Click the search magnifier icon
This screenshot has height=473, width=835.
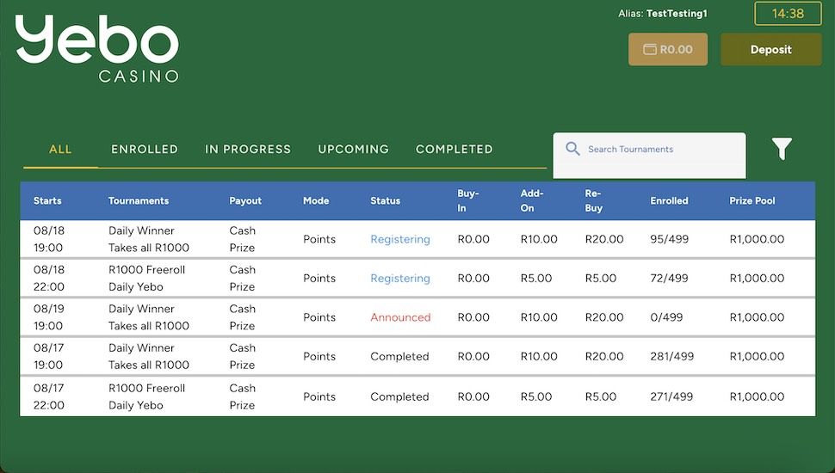[x=572, y=149]
